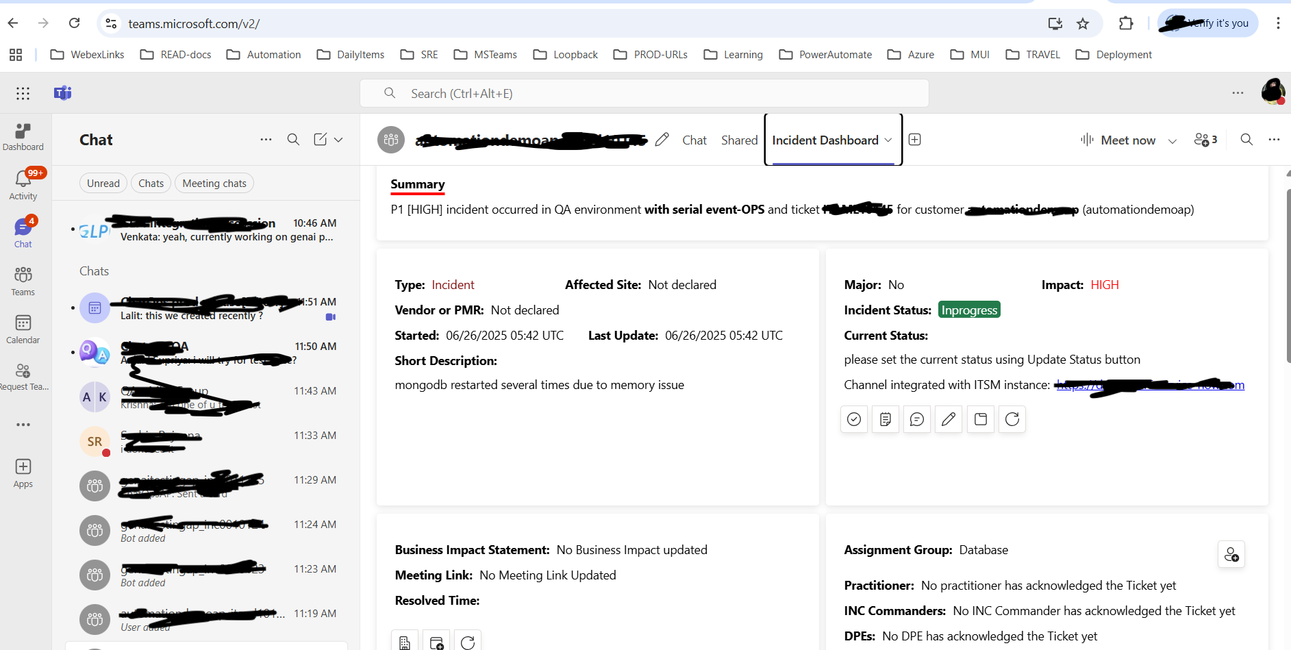Select the Chat tab in the channel header
The height and width of the screenshot is (650, 1291).
point(694,140)
